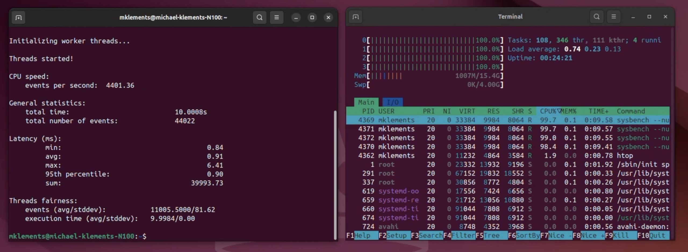Viewport: 688px width, 252px height.
Task: Click F9 Kill in htop footer
Action: [x=621, y=236]
